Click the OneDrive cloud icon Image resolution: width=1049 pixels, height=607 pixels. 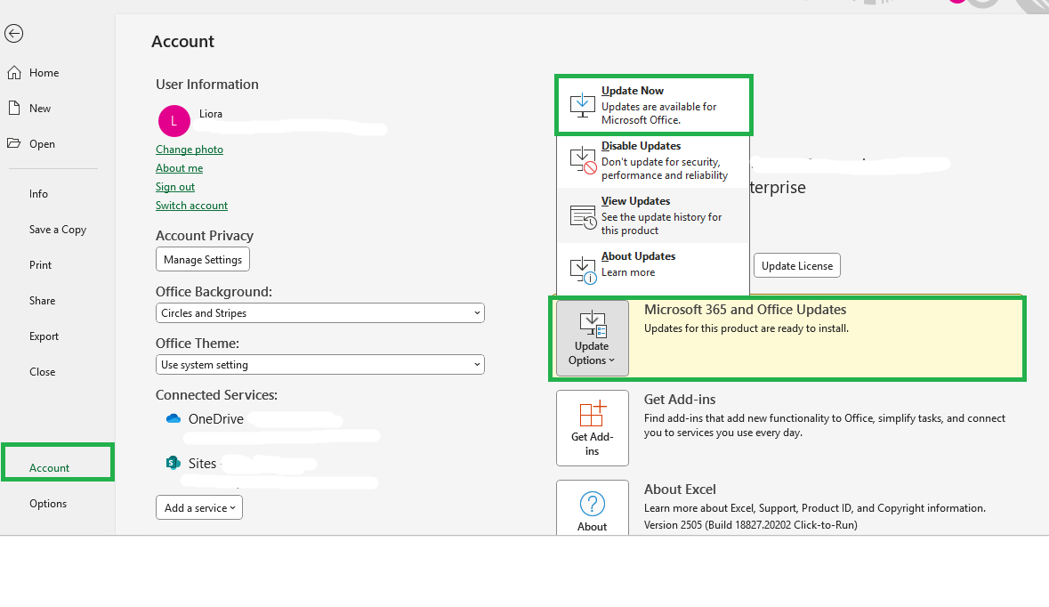pyautogui.click(x=173, y=419)
